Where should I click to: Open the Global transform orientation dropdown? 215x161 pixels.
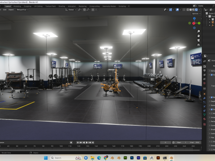coord(71,10)
